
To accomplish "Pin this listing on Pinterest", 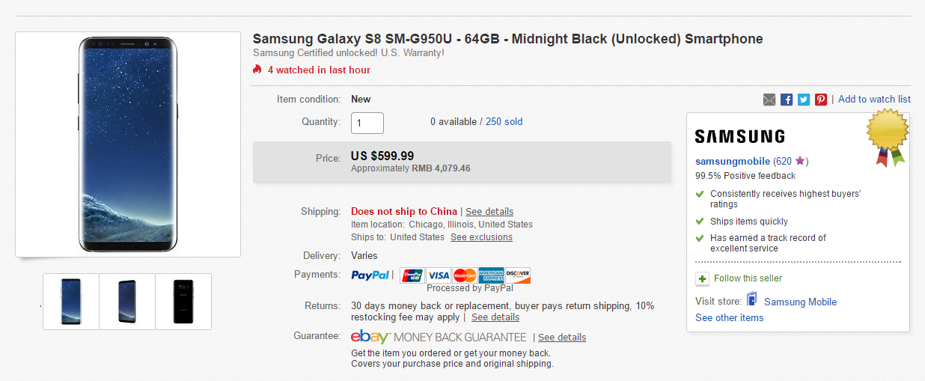I will click(x=821, y=100).
